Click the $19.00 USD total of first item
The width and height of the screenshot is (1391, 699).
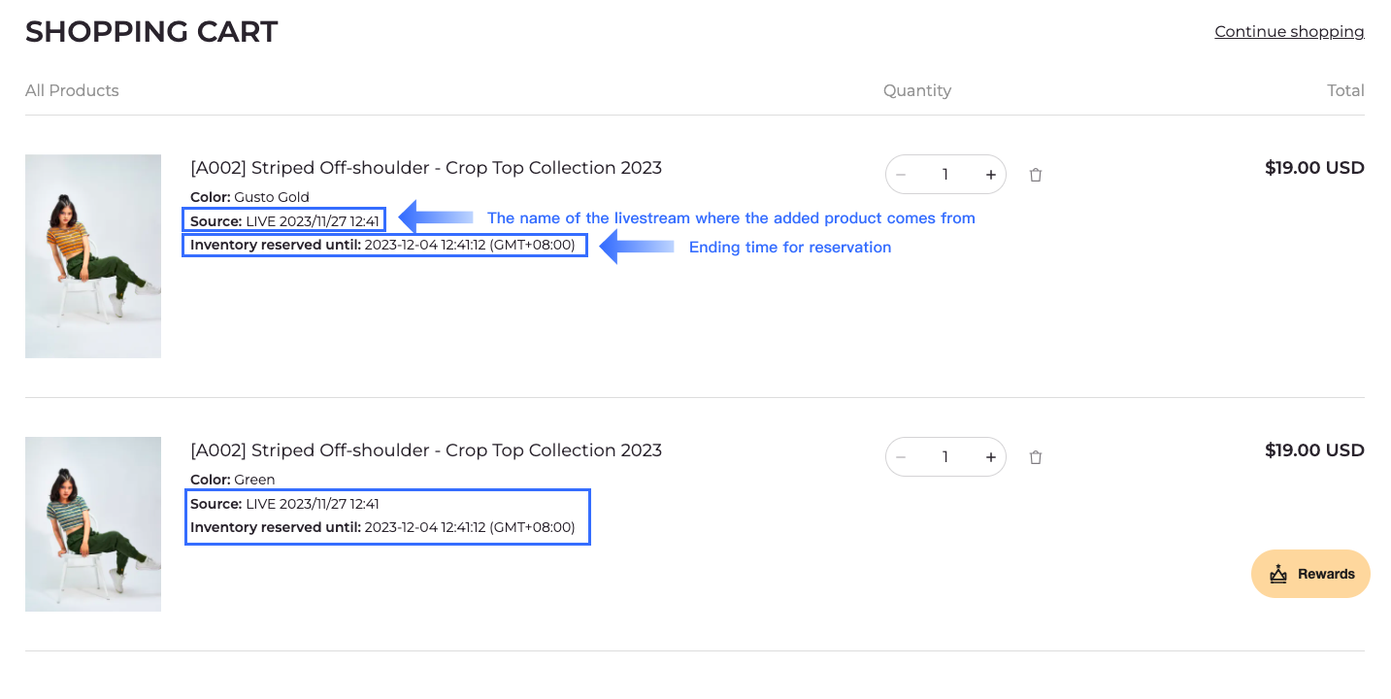coord(1314,168)
